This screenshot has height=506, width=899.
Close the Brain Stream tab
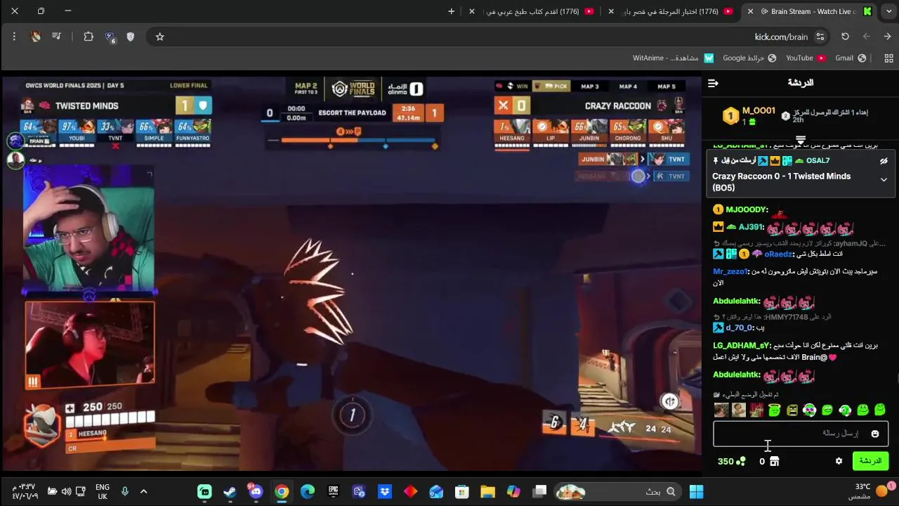[x=750, y=11]
